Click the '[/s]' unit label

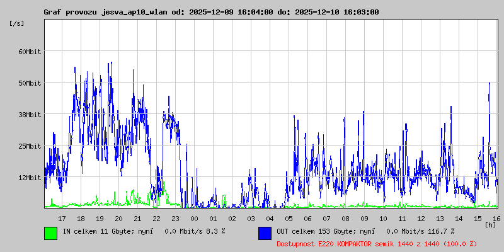tap(17, 23)
